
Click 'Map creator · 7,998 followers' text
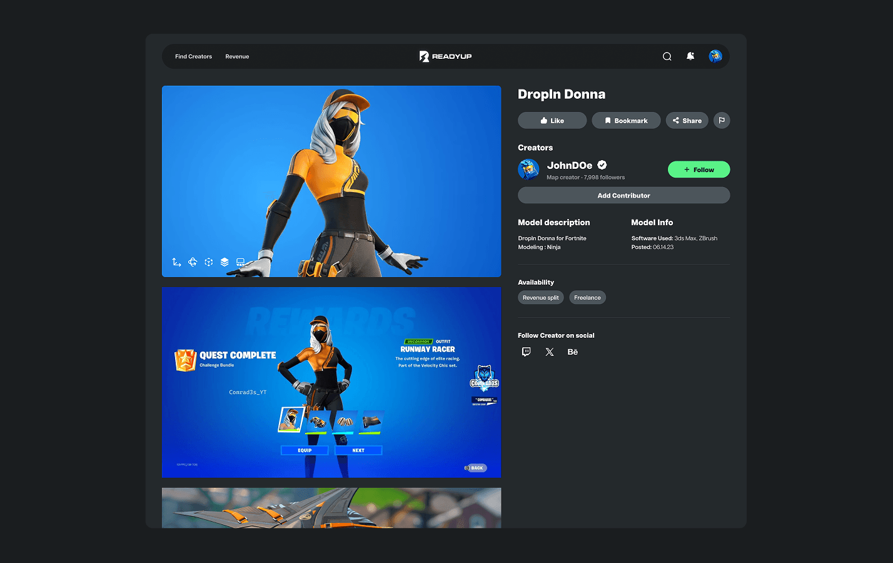click(x=585, y=178)
